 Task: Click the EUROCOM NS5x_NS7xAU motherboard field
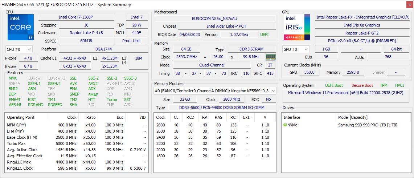[x=216, y=19]
